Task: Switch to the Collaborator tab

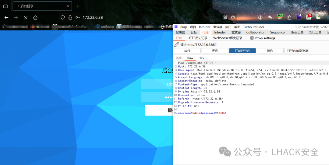Action: click(x=255, y=33)
